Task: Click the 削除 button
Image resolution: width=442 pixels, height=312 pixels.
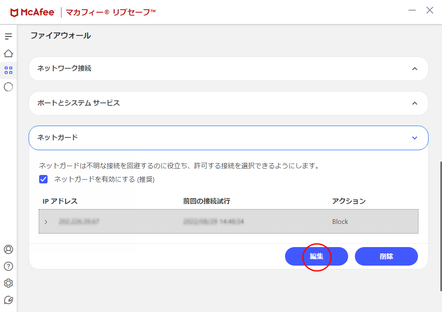Action: click(x=386, y=256)
